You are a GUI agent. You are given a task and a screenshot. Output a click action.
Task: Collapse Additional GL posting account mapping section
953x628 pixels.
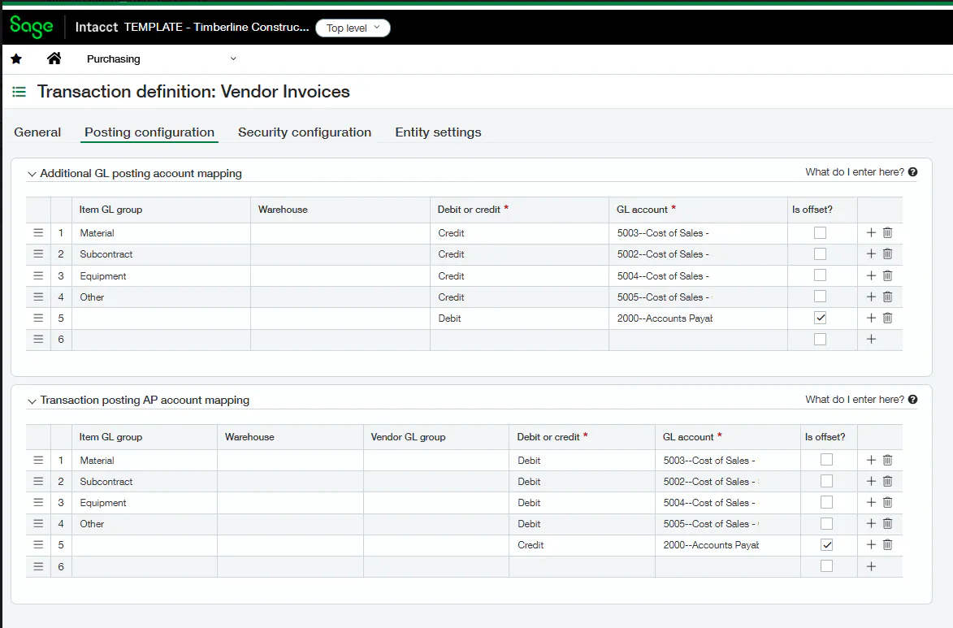pyautogui.click(x=32, y=174)
